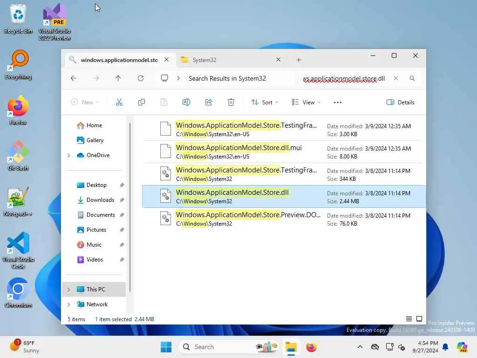Close the System32 tab
Image resolution: width=477 pixels, height=358 pixels.
(278, 60)
